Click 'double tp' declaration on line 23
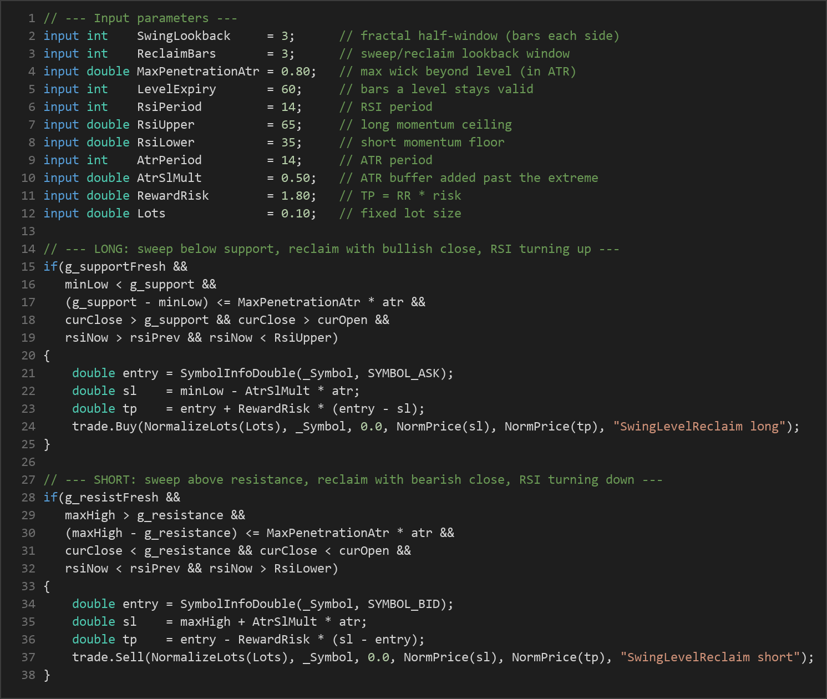 (x=104, y=409)
